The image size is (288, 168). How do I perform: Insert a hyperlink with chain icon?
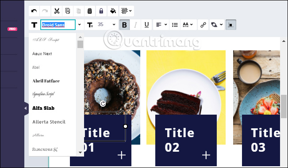pyautogui.click(x=203, y=25)
